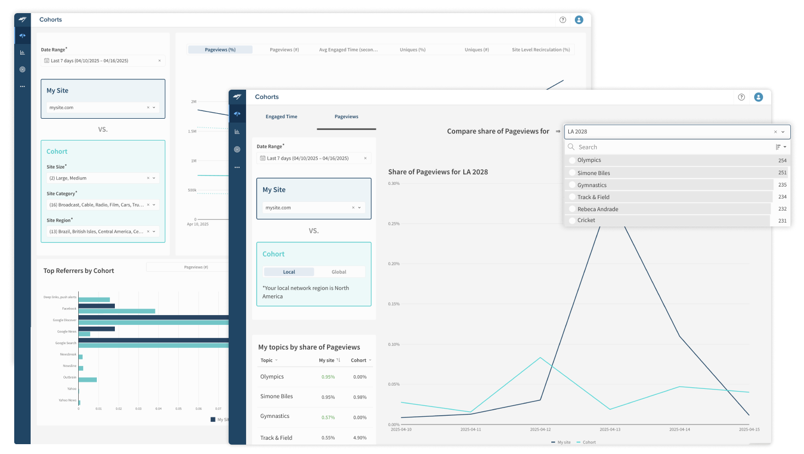Open the target icon in the front window sidebar
This screenshot has height=454, width=804.
coord(237,149)
